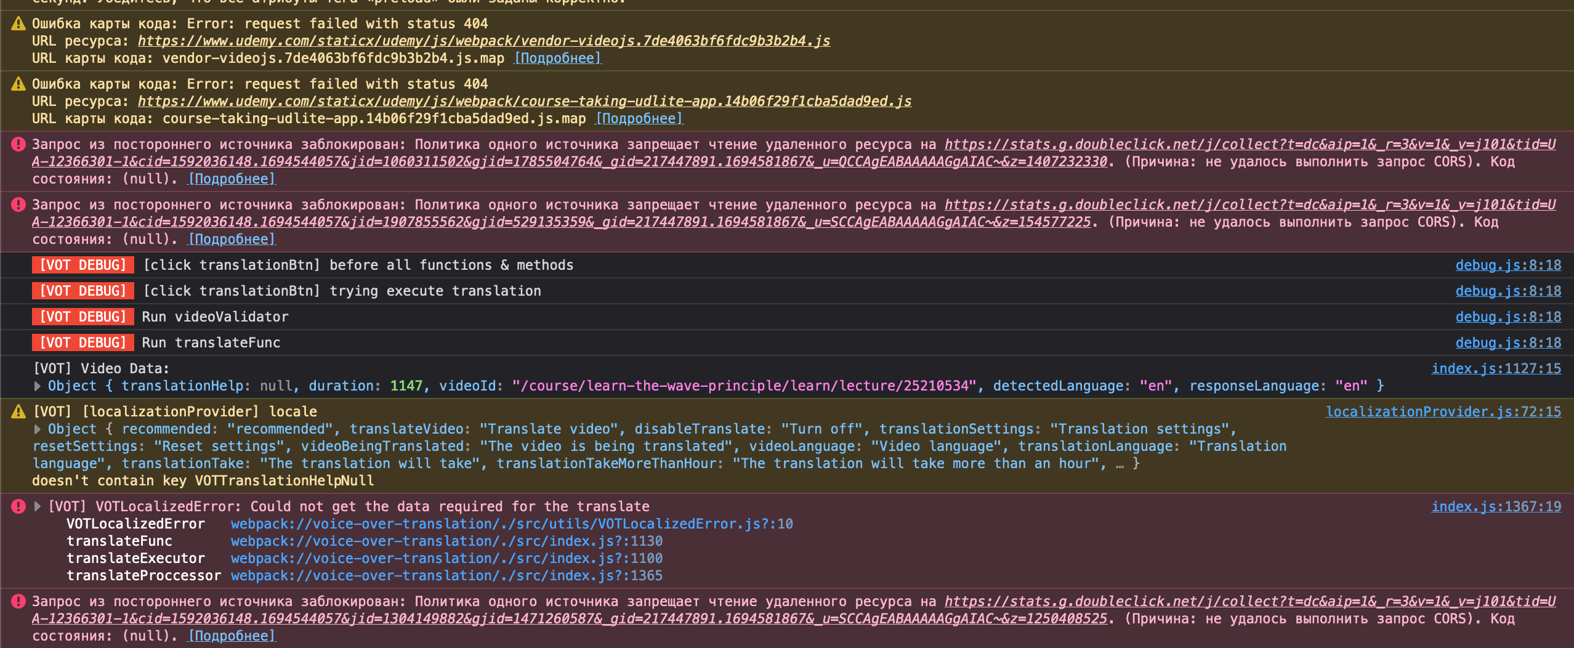
Task: Click the [VOT DEBUG] badge on Run videoValidator line
Action: tap(83, 316)
